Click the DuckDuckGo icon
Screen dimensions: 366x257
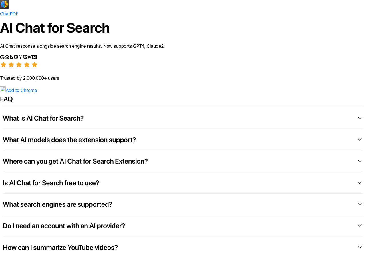[x=16, y=57]
